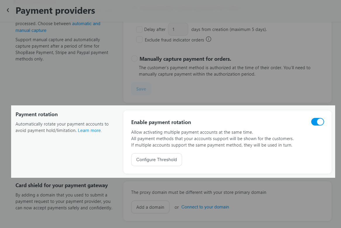Go back using the chevron beside Payment providers
The height and width of the screenshot is (228, 341).
(8, 10)
